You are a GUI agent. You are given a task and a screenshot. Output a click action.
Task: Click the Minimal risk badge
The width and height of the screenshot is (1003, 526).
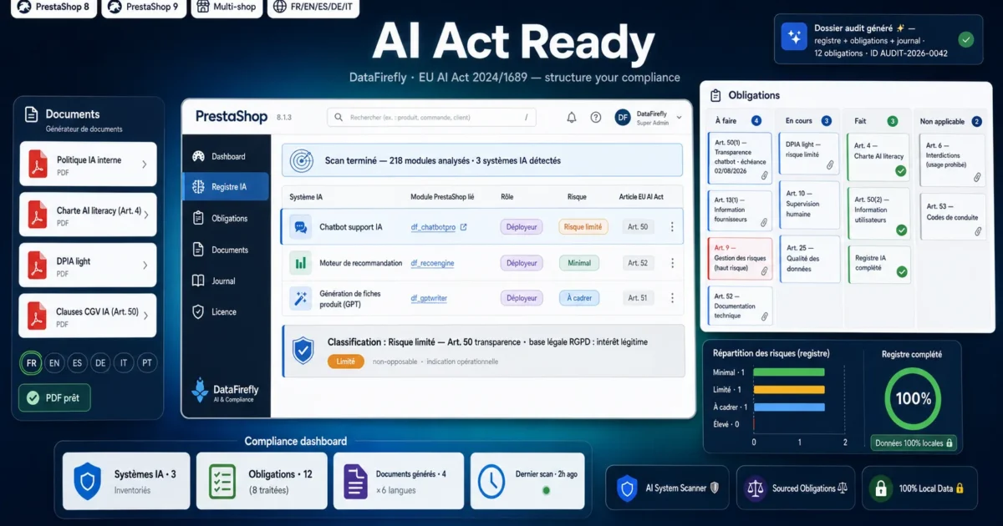(x=579, y=263)
